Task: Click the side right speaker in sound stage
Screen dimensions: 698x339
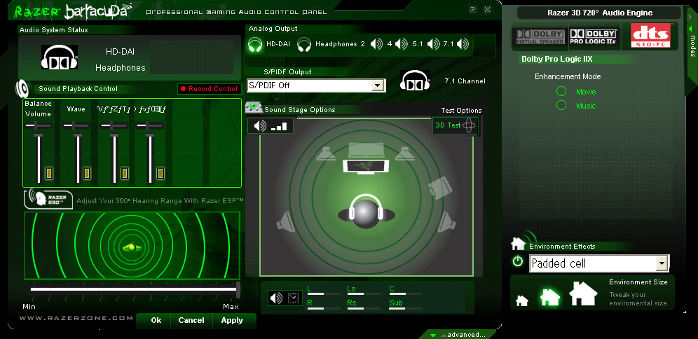Action: click(x=440, y=187)
